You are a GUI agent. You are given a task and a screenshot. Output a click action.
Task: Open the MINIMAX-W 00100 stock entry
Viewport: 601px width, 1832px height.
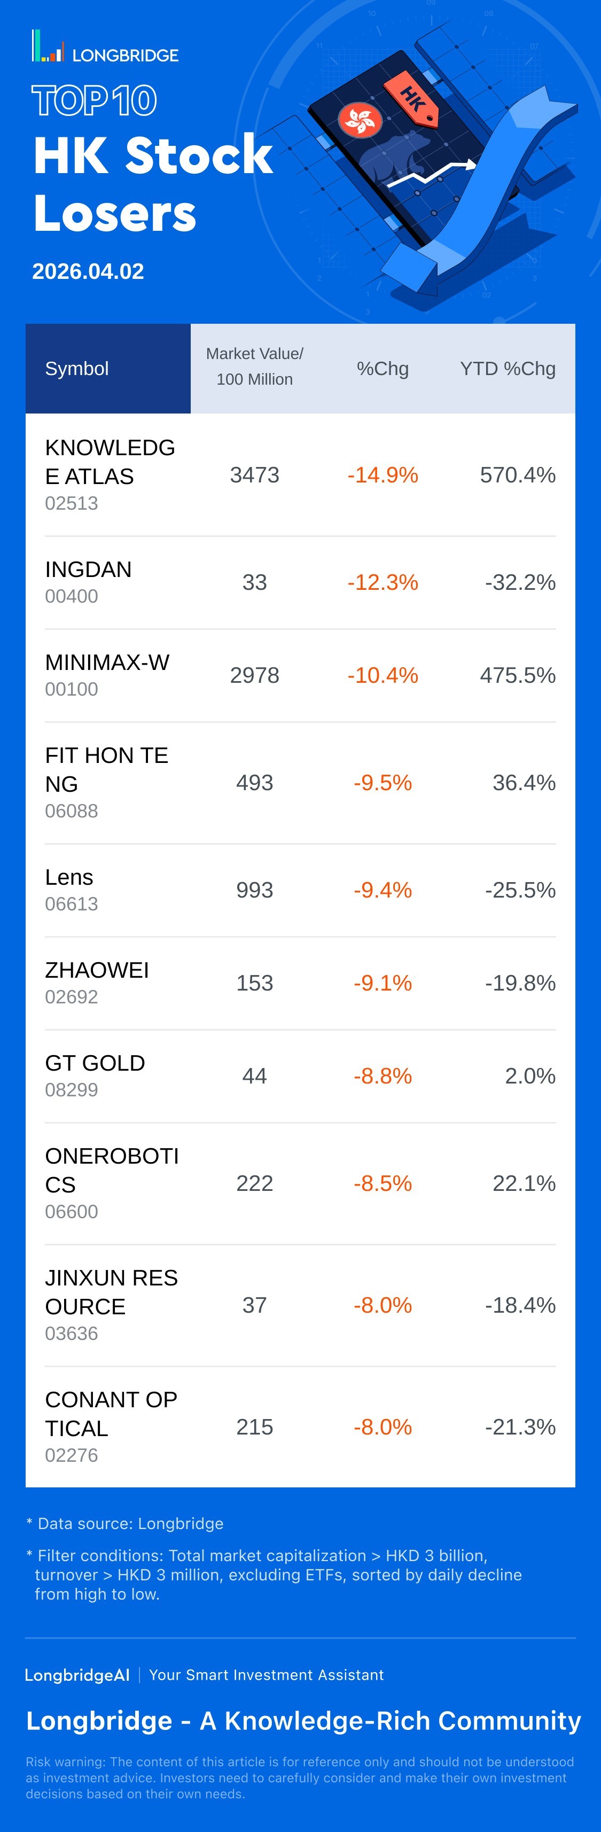[x=107, y=674]
